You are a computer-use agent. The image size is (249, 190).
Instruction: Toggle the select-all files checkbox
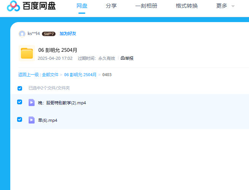(20, 88)
